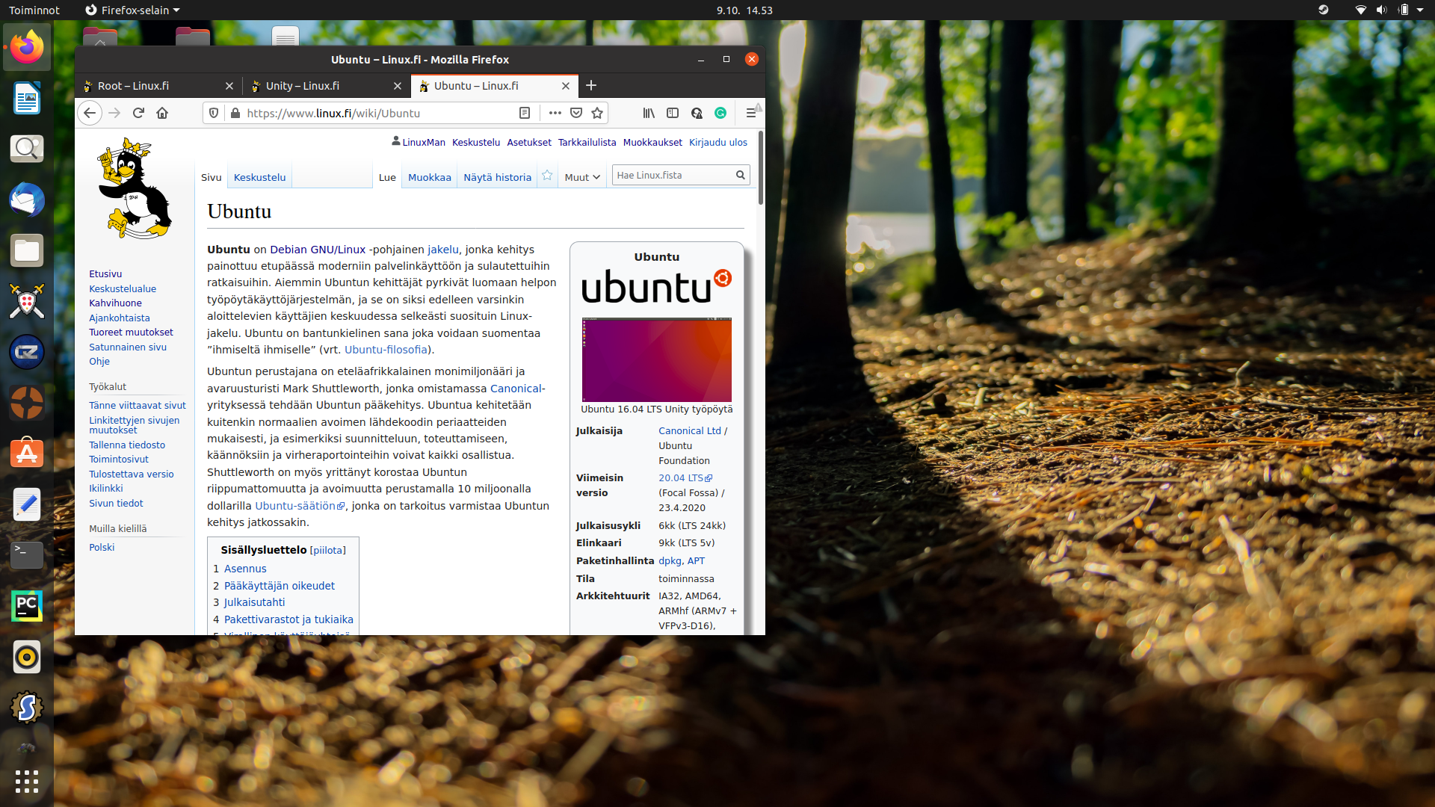Launch PyCharm from the dock

[x=27, y=605]
